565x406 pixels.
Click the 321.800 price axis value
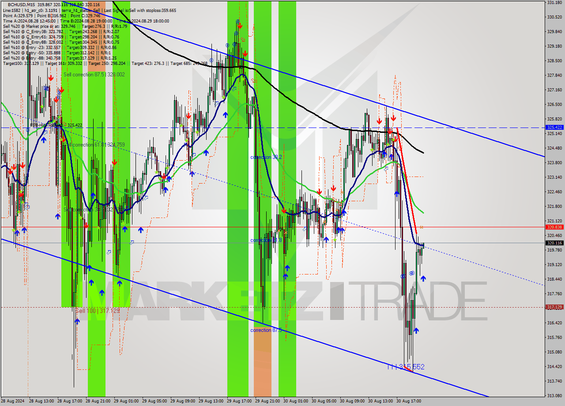point(554,207)
